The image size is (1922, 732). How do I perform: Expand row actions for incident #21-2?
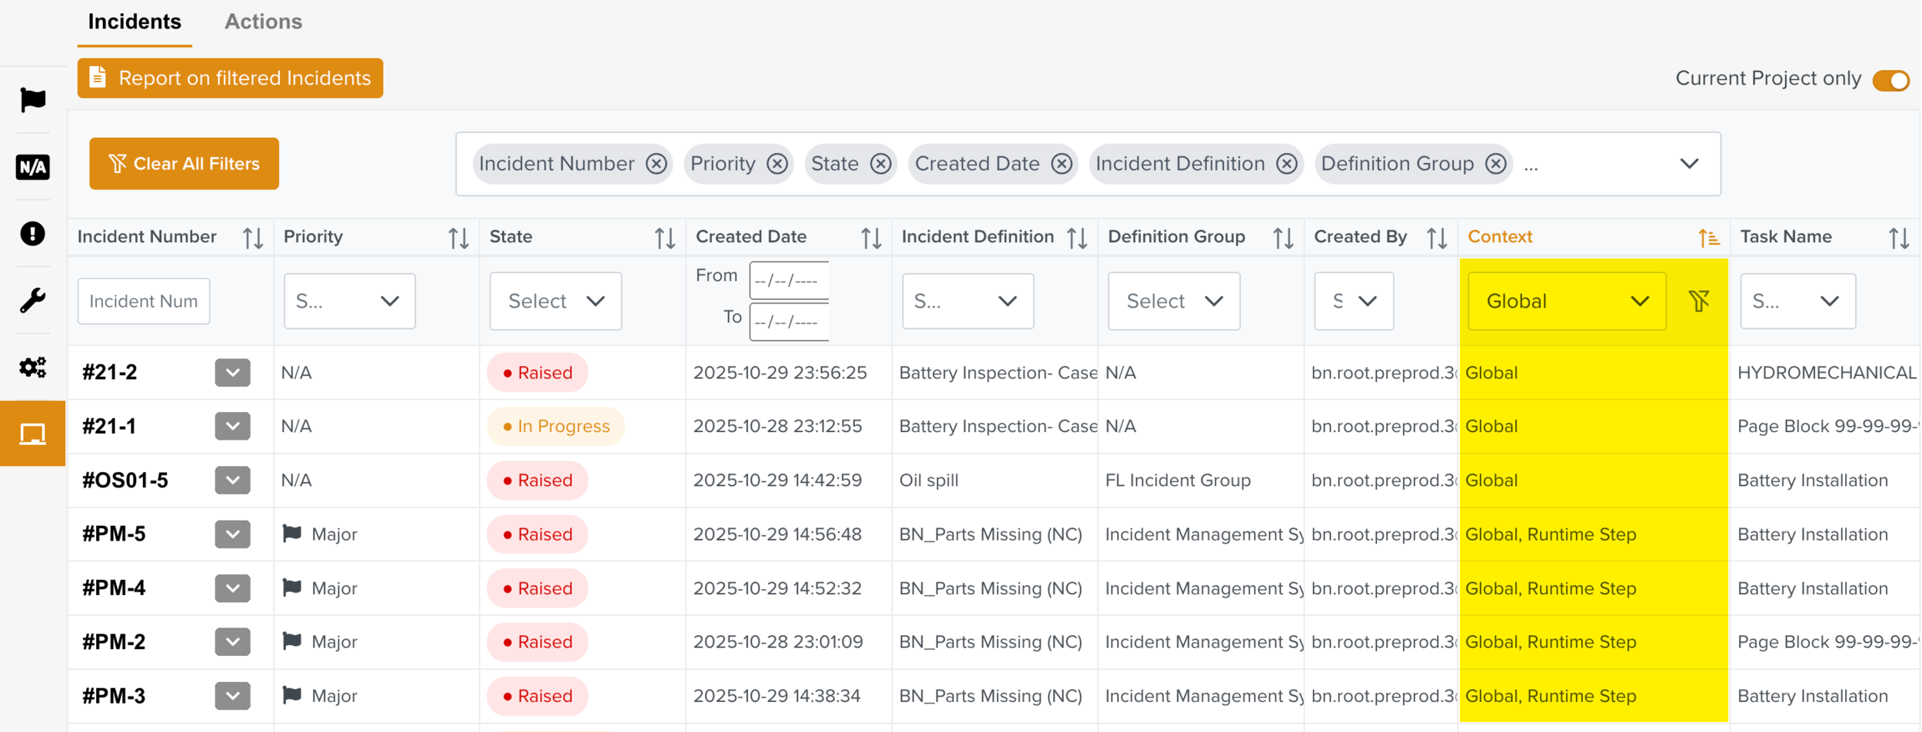click(232, 373)
